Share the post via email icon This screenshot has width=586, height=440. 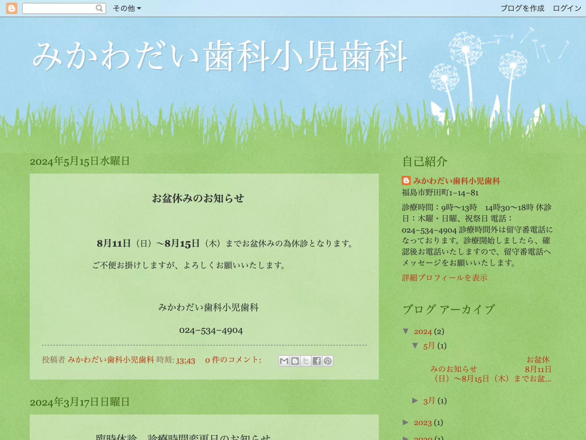[284, 361]
